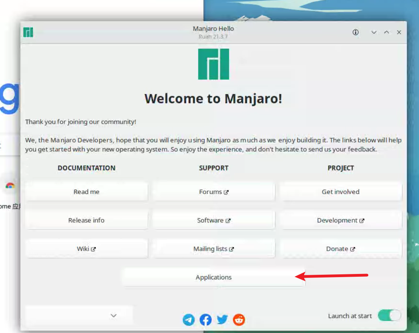The height and width of the screenshot is (333, 419).
Task: View the Release info page
Action: click(87, 220)
